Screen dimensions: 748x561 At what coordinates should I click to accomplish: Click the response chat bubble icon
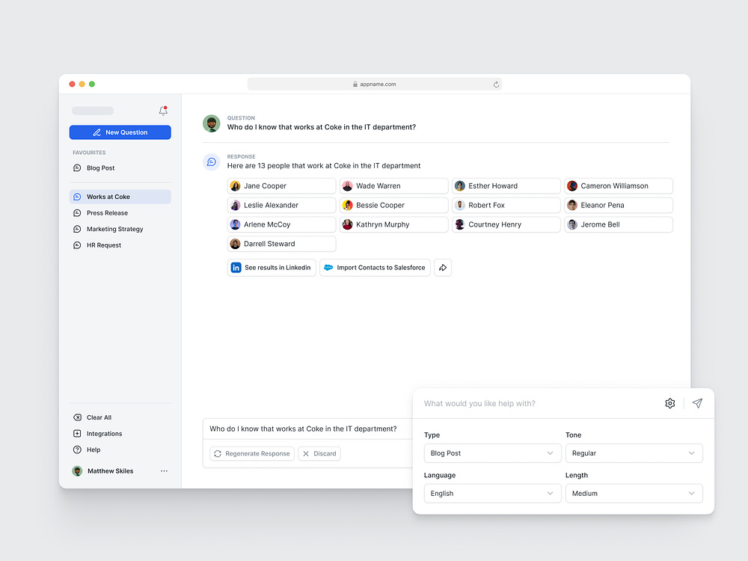[212, 162]
